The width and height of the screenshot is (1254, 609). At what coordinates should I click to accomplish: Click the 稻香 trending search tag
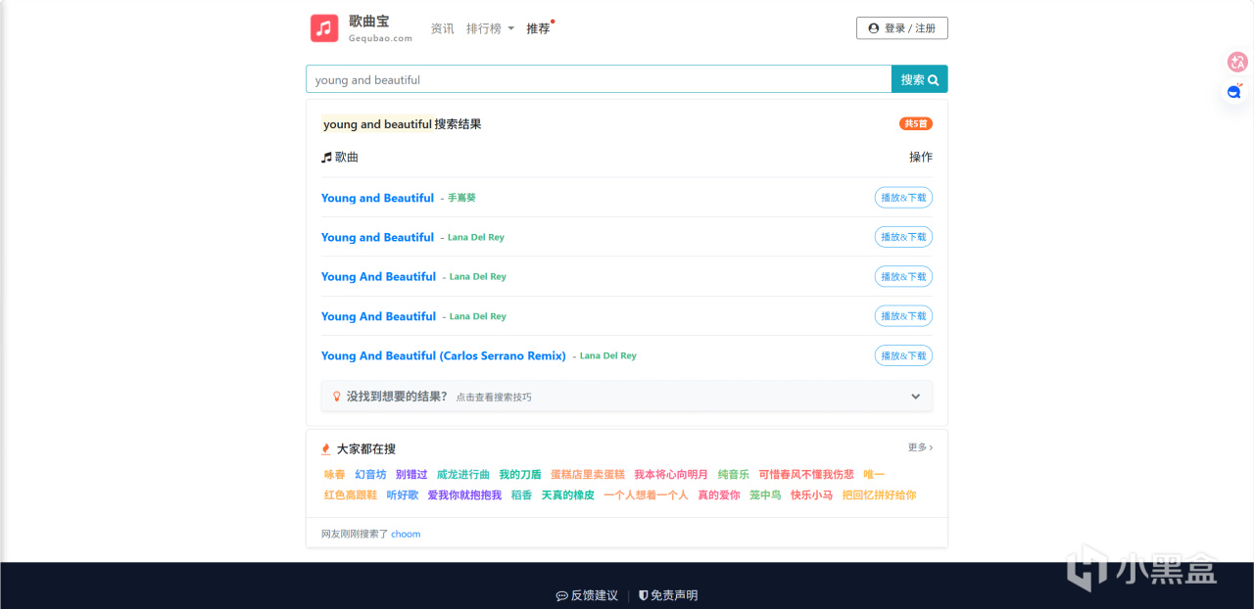point(521,495)
